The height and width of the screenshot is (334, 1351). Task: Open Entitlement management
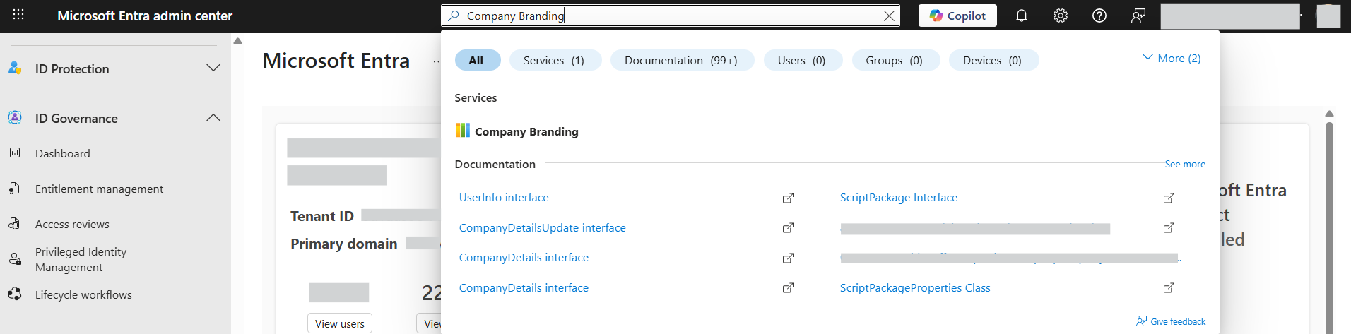coord(99,189)
